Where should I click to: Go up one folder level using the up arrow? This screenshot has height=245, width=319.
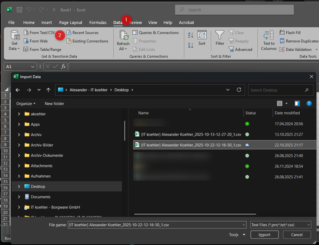pyautogui.click(x=48, y=90)
